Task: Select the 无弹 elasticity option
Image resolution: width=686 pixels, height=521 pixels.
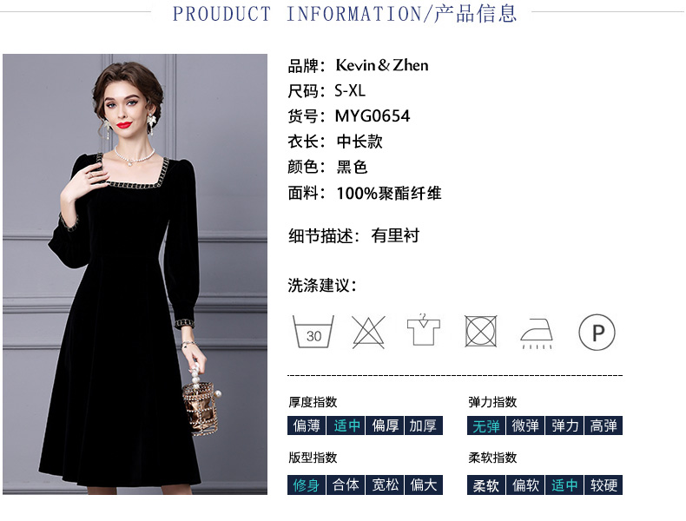Action: [x=486, y=425]
